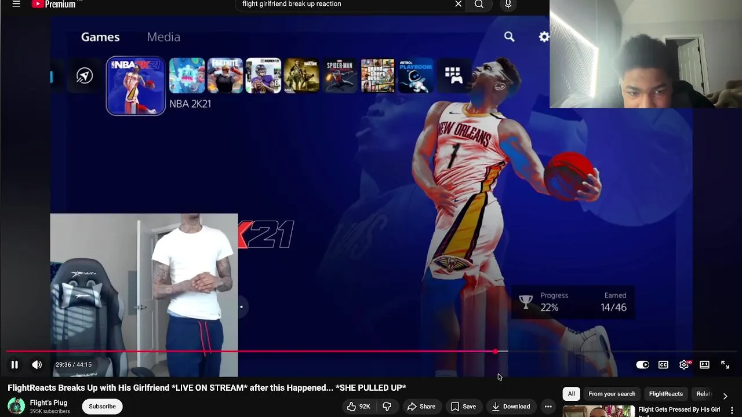Select the FlightReacts filter chip
This screenshot has width=742, height=417.
(665, 394)
